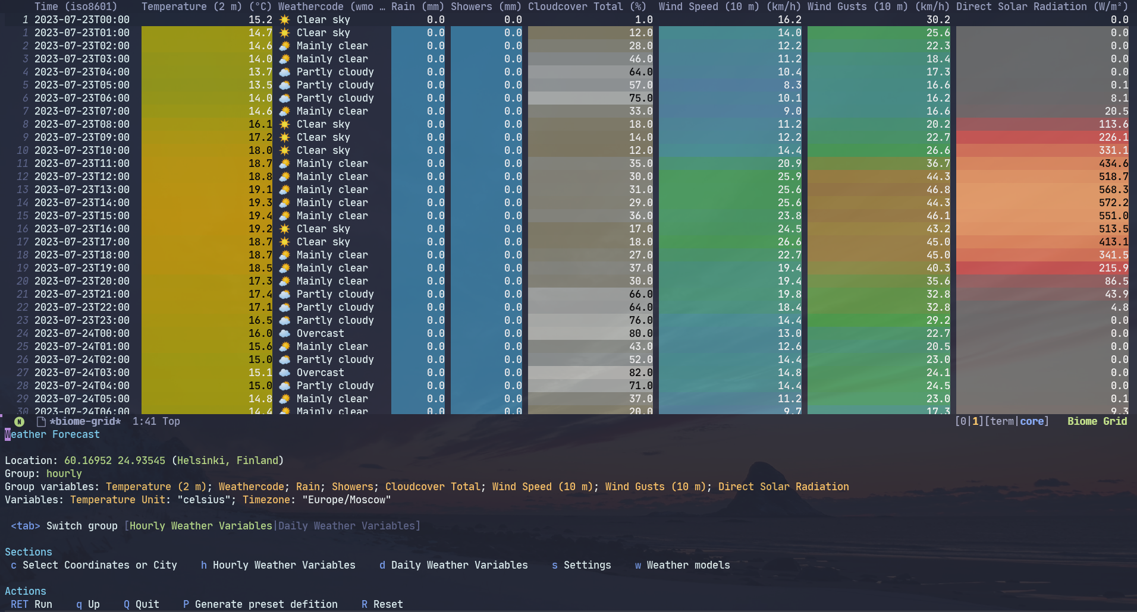Click the overcast icon at 2023-07-24T03:00
The height and width of the screenshot is (612, 1137).
pos(285,373)
